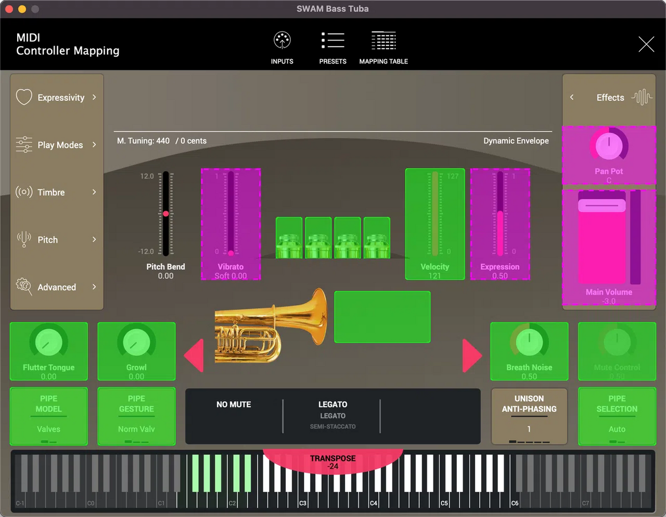Toggle PIPE GESTURE Norm Valv setting
Screen dimensions: 666x517
coord(136,416)
